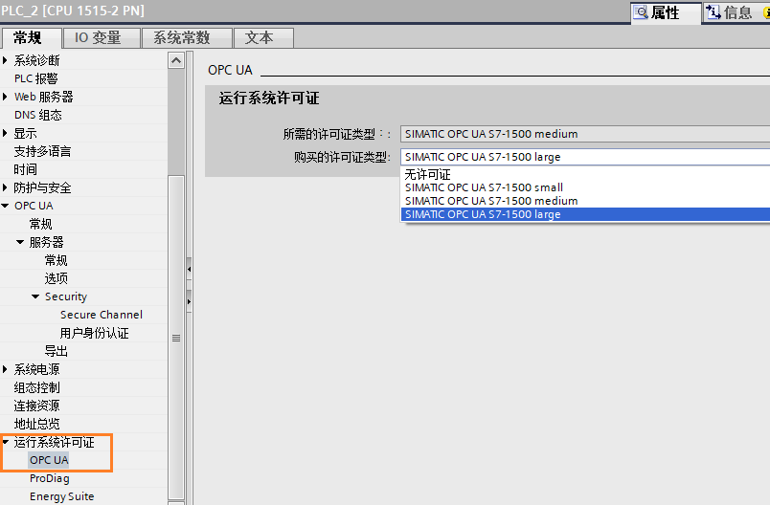The height and width of the screenshot is (505, 770).
Task: Click the 属性 tab magnifier icon
Action: click(x=641, y=11)
